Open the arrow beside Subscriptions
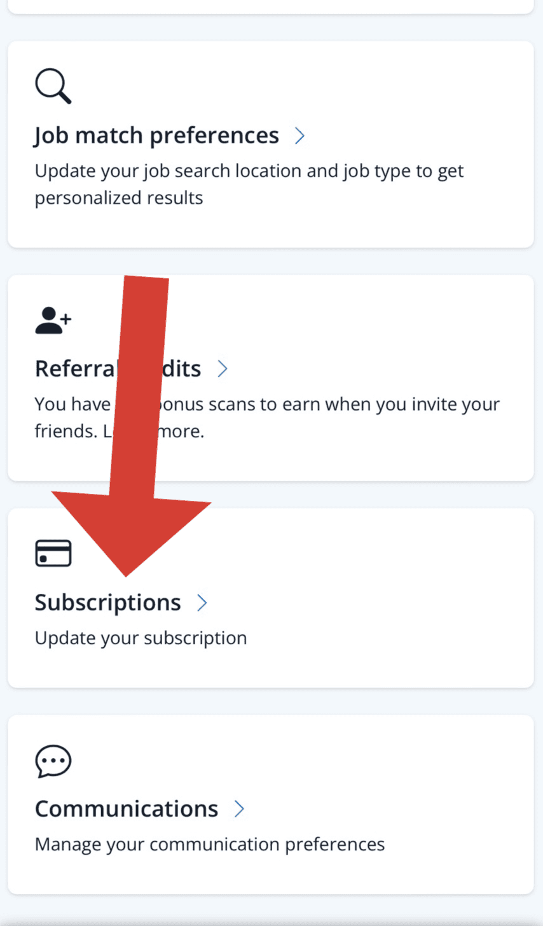 tap(202, 603)
